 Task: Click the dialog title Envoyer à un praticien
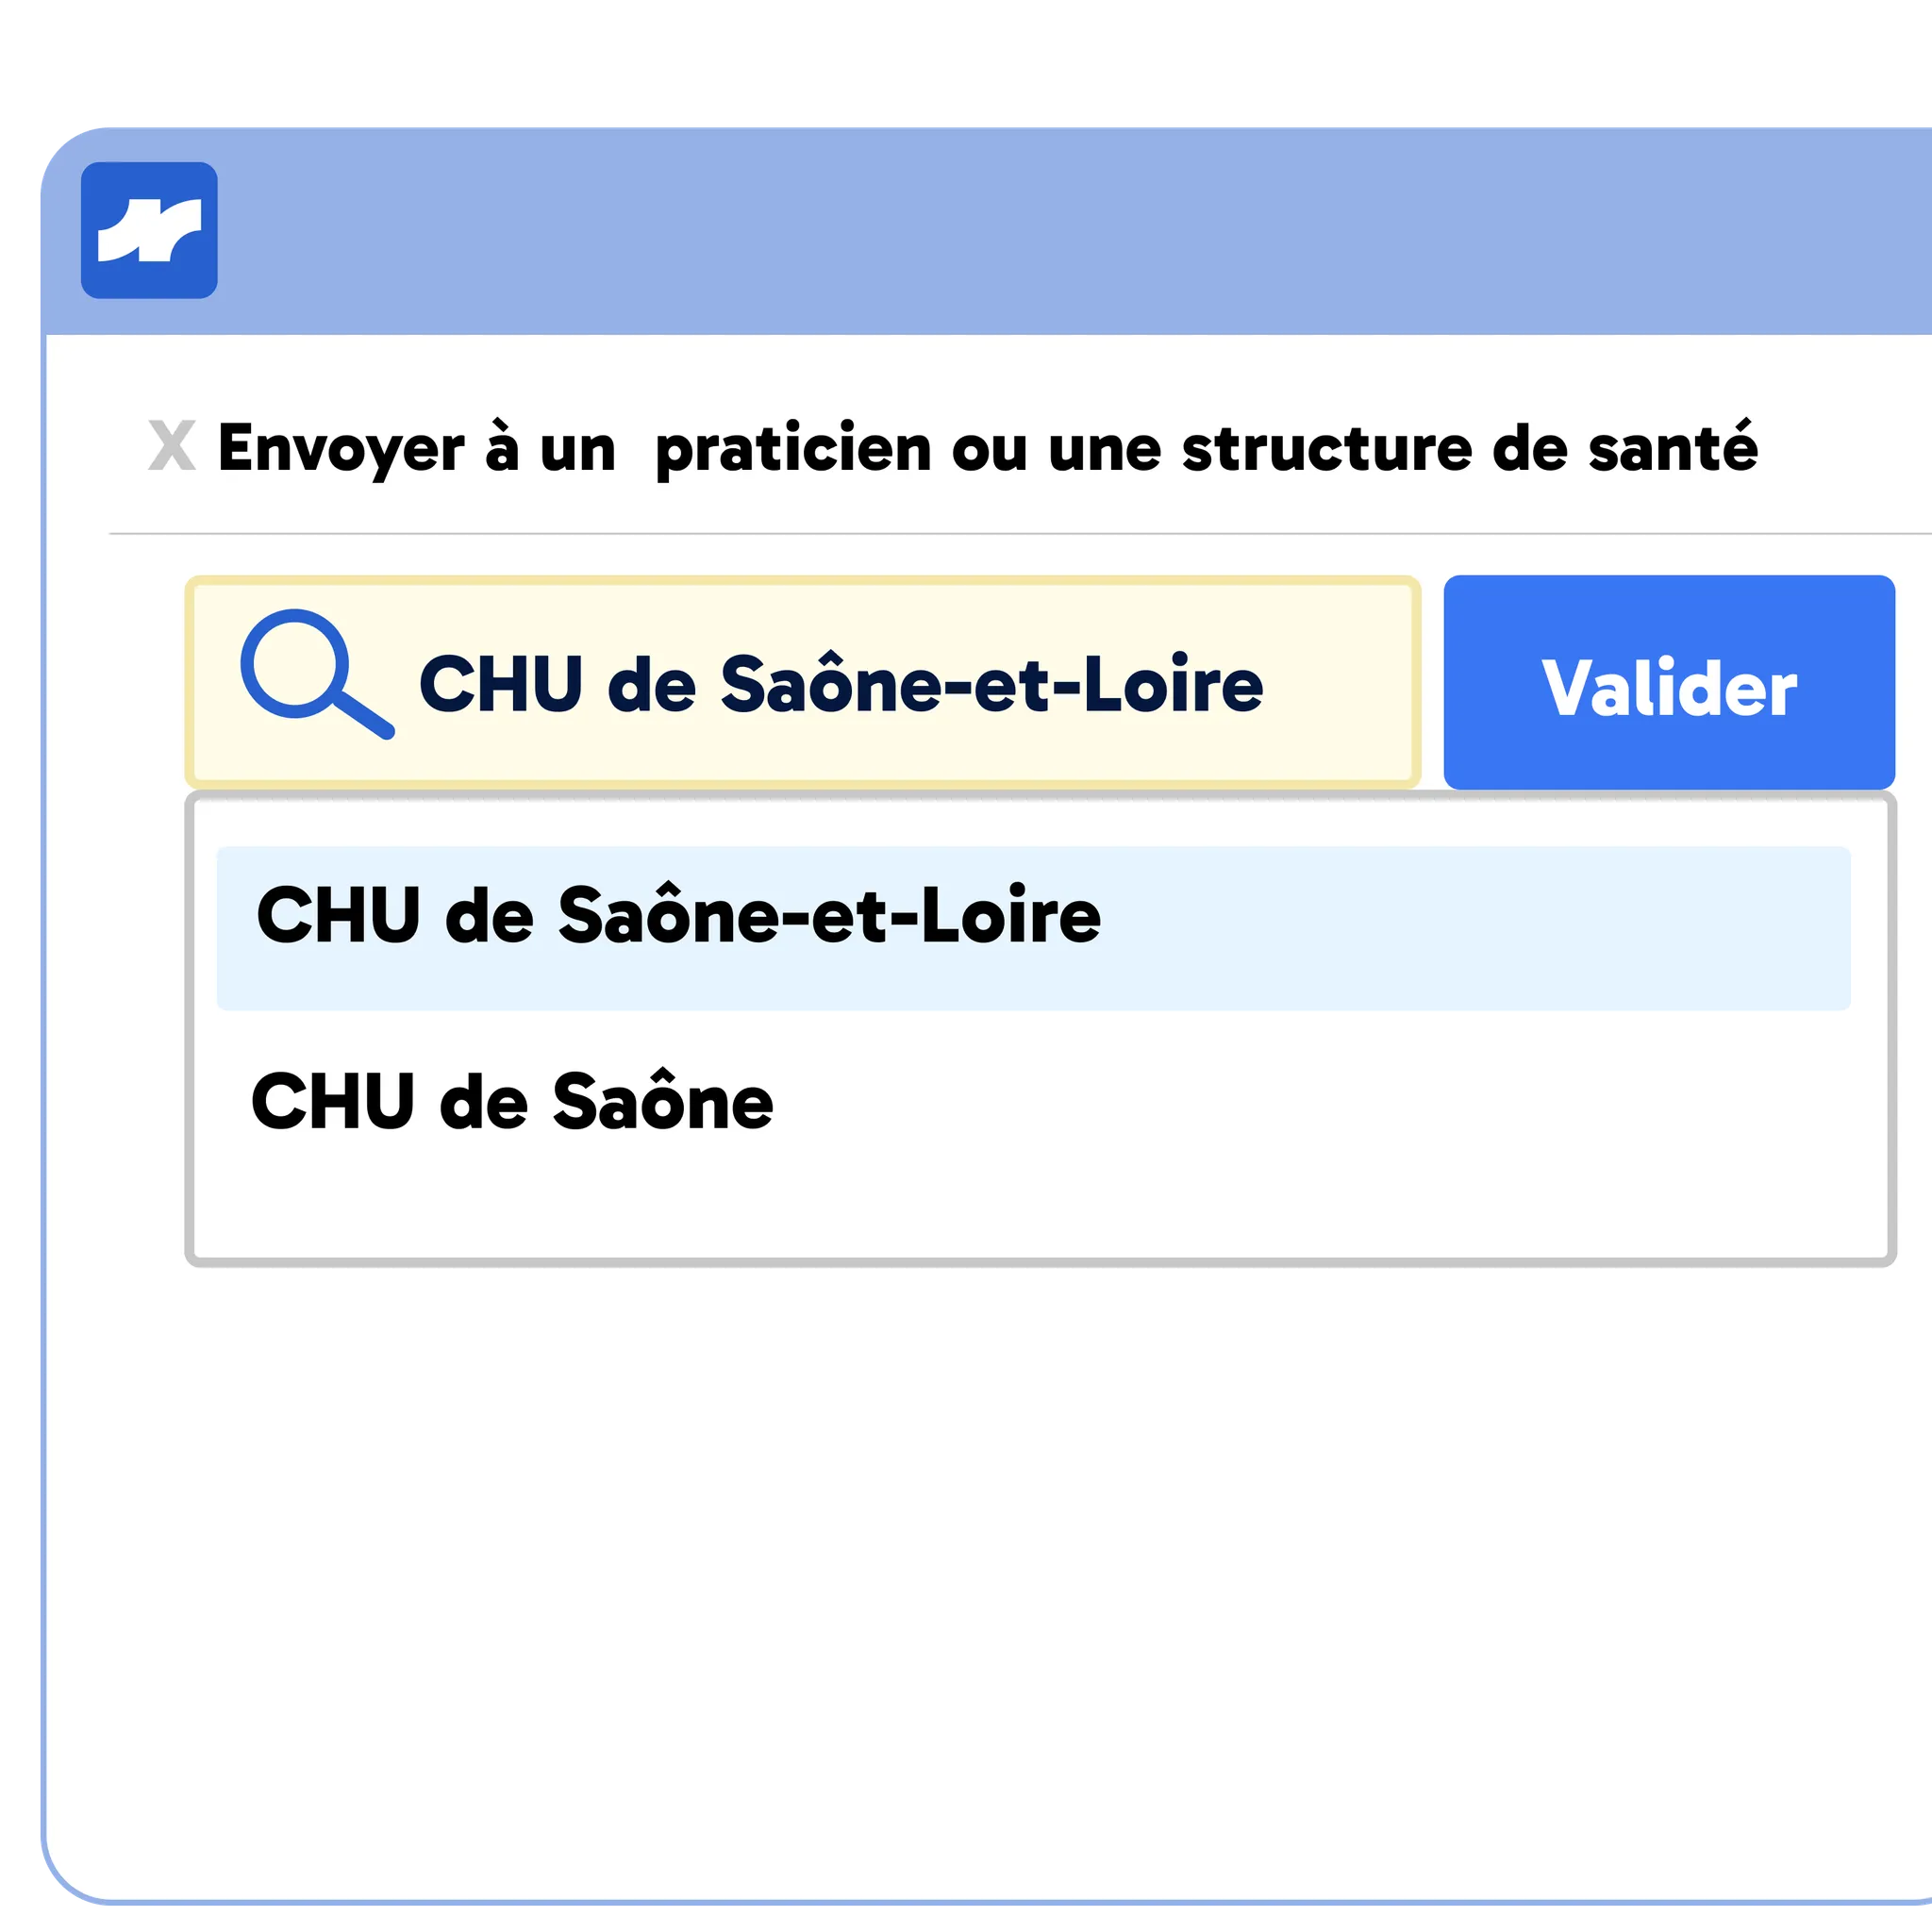click(x=987, y=447)
